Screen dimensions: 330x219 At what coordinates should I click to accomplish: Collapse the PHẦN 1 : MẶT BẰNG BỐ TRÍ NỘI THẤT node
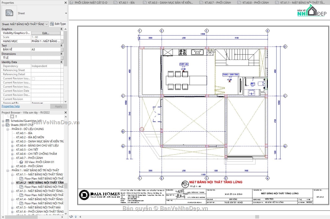coord(8,170)
